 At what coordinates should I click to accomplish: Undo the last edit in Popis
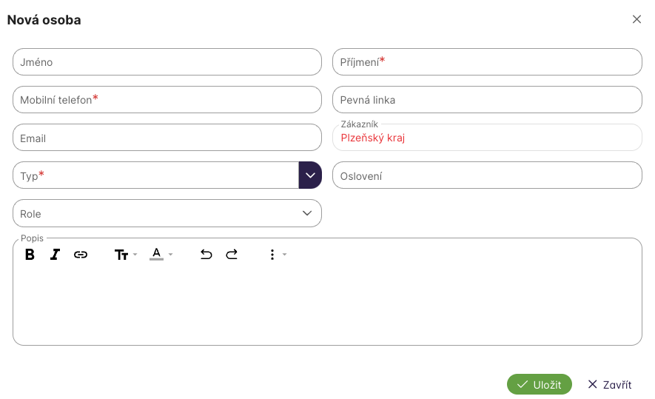point(206,255)
